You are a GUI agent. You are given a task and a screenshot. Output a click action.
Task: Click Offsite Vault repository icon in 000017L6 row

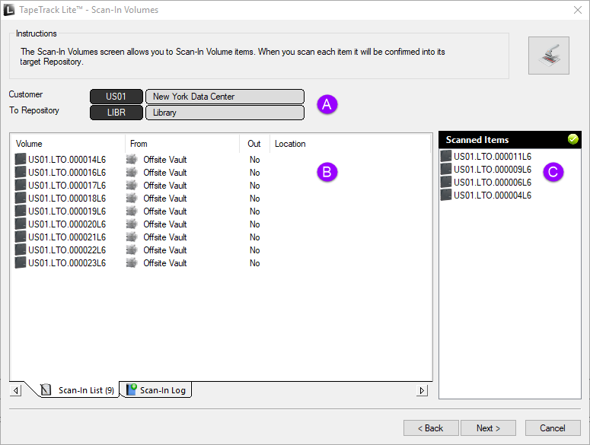pos(132,186)
